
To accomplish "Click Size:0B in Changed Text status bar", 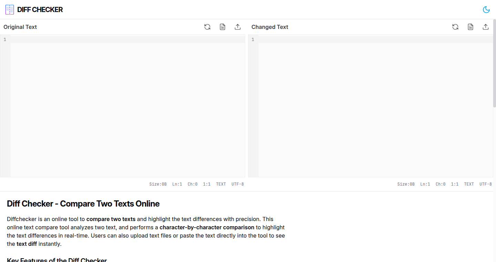I will 406,184.
